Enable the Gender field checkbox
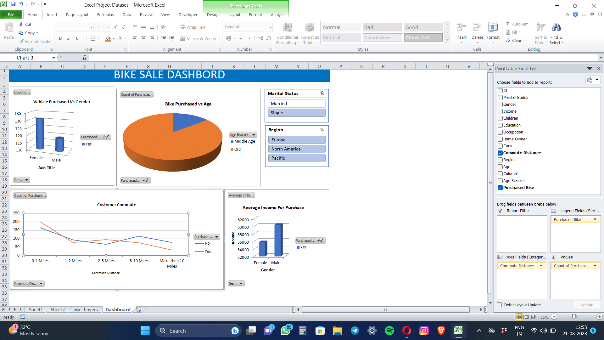Viewport: 604px width, 340px height. click(x=500, y=104)
